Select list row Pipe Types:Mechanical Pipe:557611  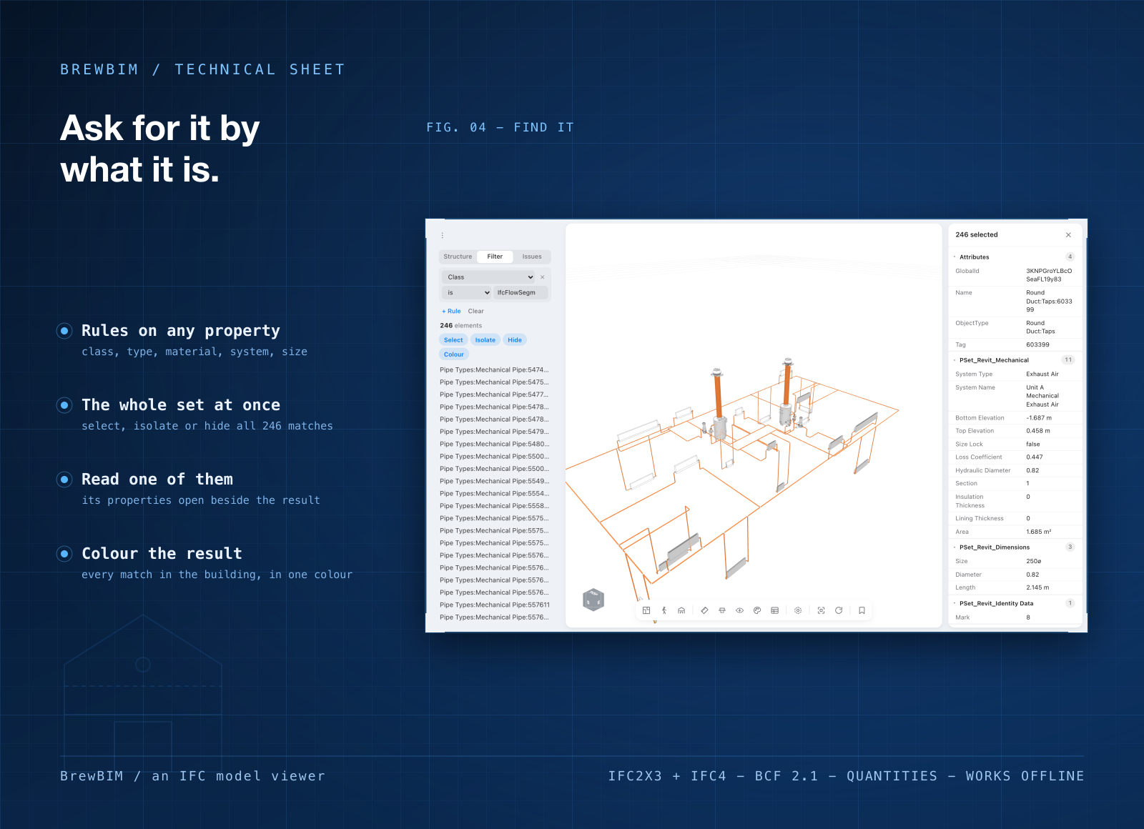pos(494,605)
